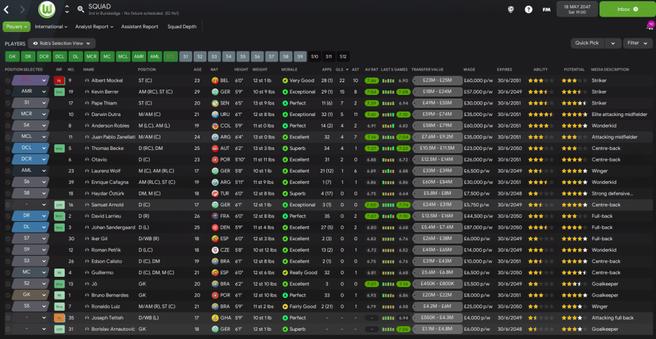
Task: Tick the selection checkbox for Kevin Berrer
Action: coord(8,92)
